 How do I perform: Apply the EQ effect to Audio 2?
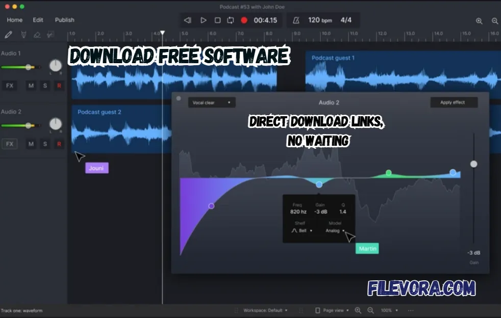(454, 102)
